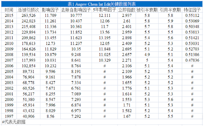The height and width of the screenshot is (126, 204).
Task: Click the 特征因子 column header
Action: (x=192, y=10)
